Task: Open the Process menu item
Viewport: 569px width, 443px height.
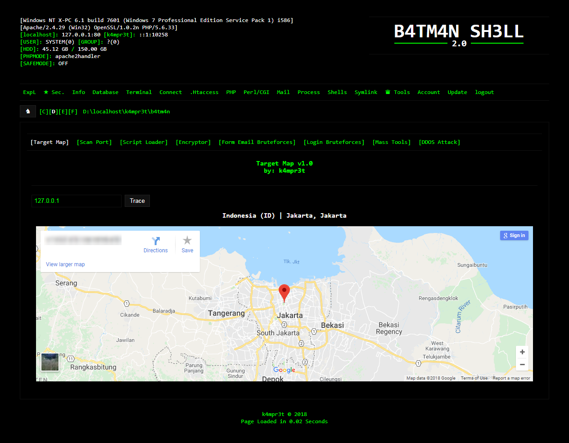Action: click(x=308, y=92)
